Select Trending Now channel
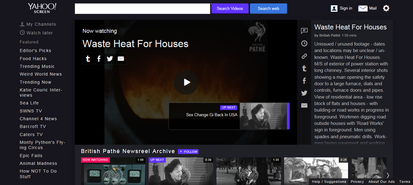This screenshot has height=185, width=413. click(x=36, y=82)
